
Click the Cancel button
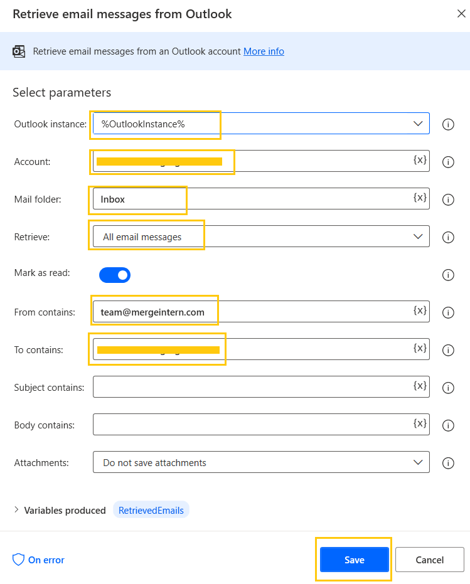click(429, 560)
